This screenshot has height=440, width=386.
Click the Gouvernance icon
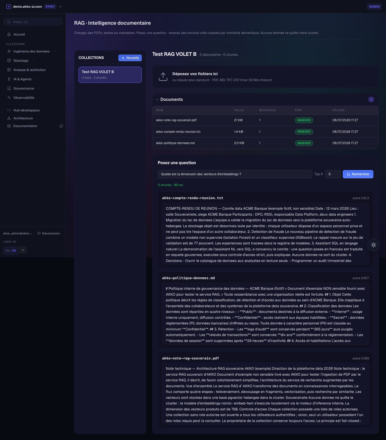pos(9,88)
